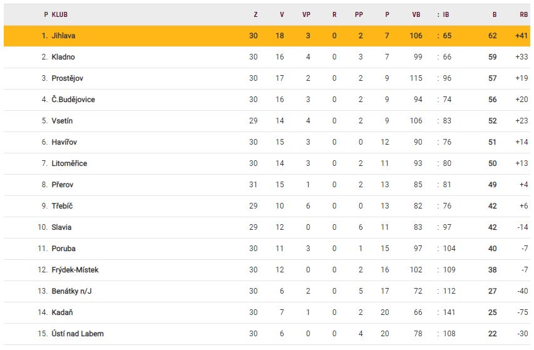Click the Kladno team name
Screen dimensions: 534x350
(x=63, y=57)
